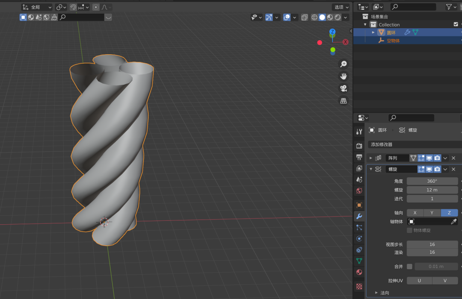Viewport: 462px width, 299px height.
Task: Set screw axis to X
Action: click(x=415, y=213)
